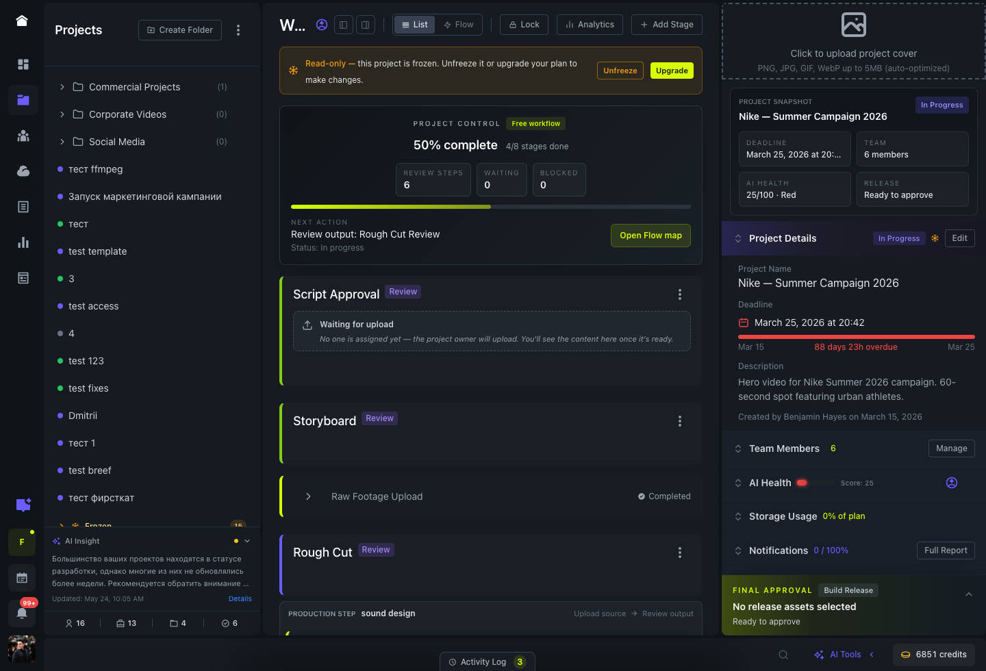Collapse the Final Approval panel
The image size is (986, 671).
pos(969,594)
